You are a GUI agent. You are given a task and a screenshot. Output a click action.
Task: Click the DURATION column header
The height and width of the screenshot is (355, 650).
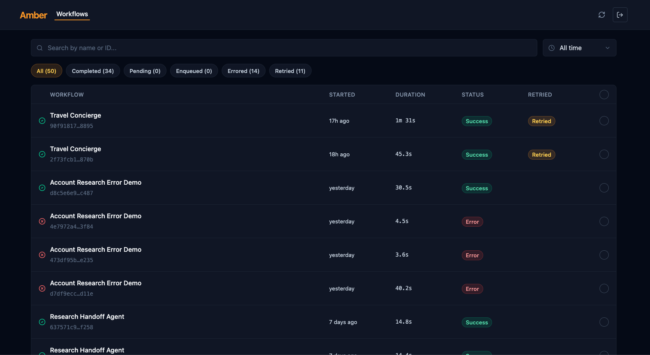click(410, 95)
